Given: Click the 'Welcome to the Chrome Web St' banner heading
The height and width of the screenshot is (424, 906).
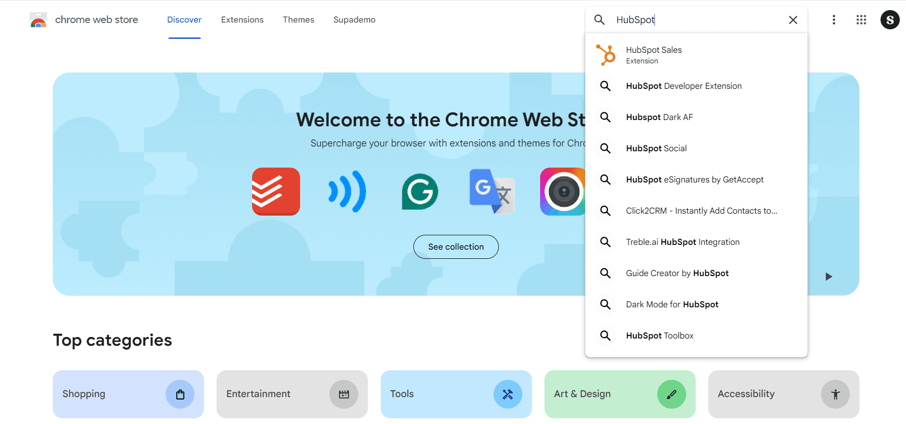Looking at the screenshot, I should pyautogui.click(x=441, y=120).
